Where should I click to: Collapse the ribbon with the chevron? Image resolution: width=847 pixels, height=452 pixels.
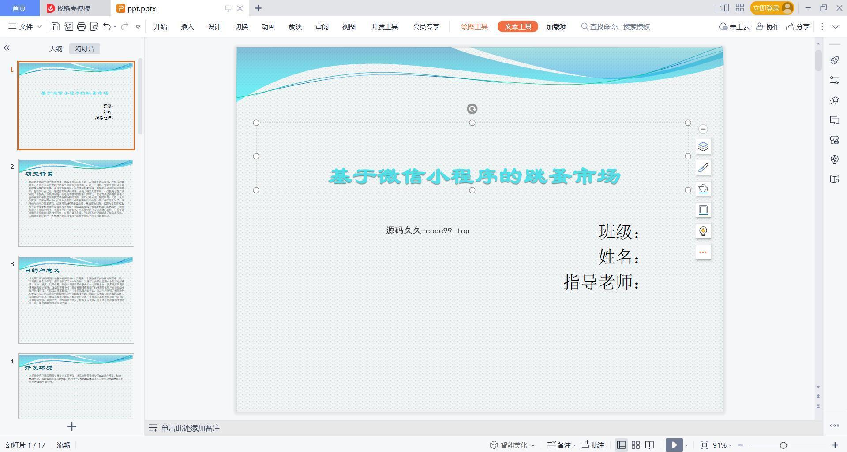835,26
